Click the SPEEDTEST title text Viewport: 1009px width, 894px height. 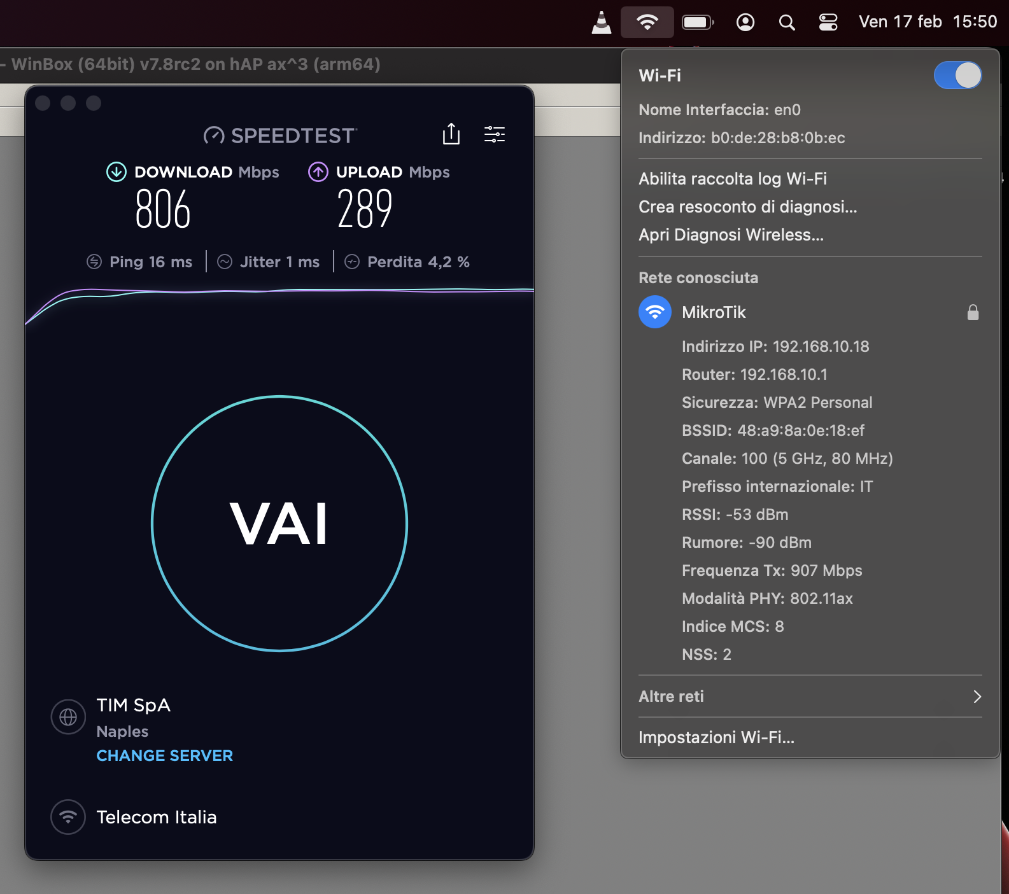[292, 136]
